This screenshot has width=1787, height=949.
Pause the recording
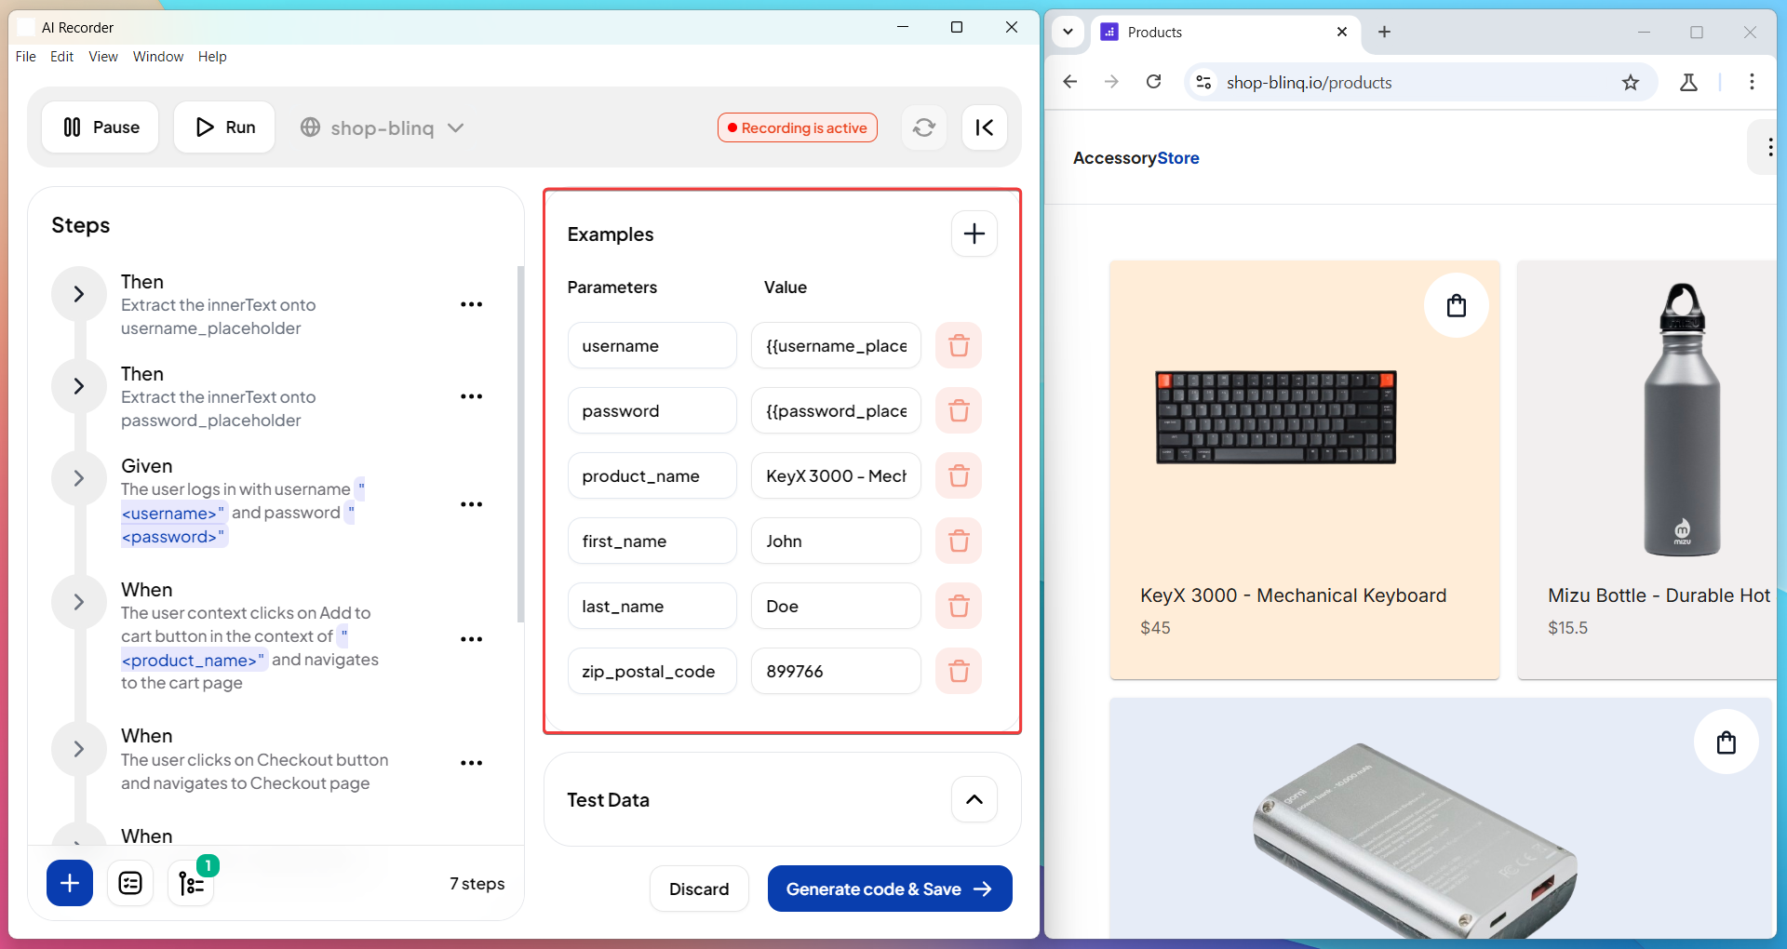(x=101, y=127)
